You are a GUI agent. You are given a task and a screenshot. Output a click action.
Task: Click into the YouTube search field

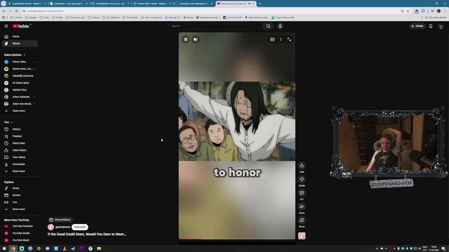216,26
